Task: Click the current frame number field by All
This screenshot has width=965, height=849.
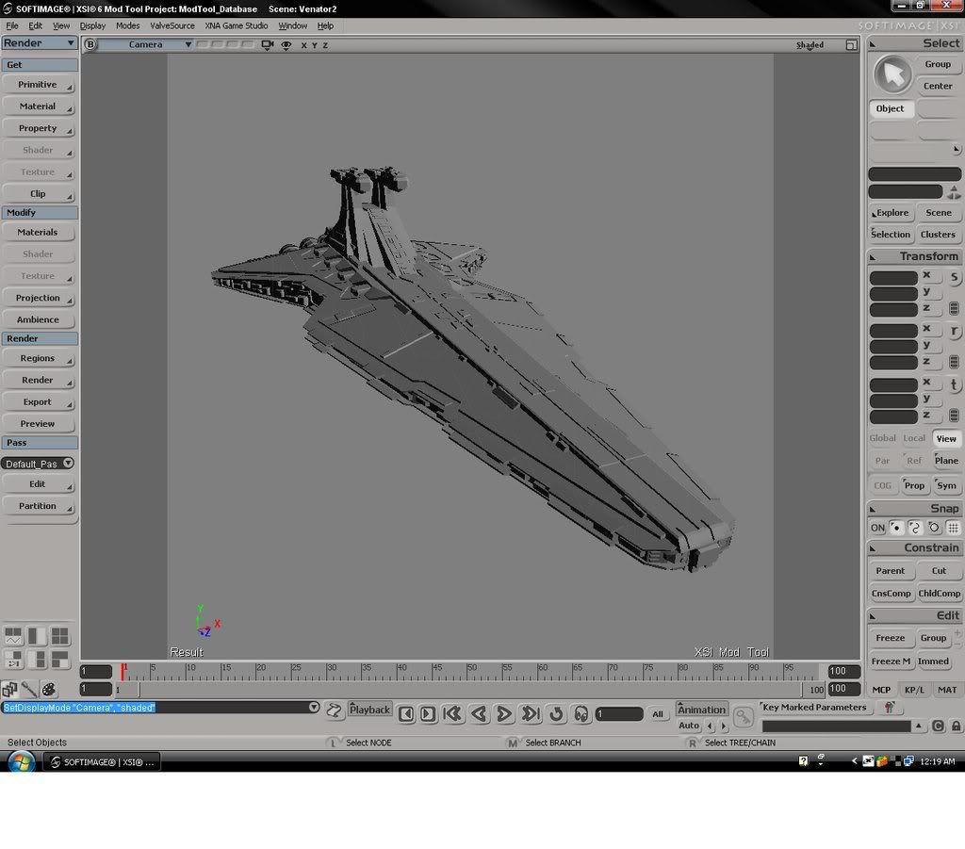Action: 620,713
